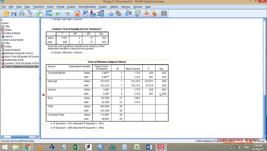Select ANOVA in the outline pane
Screen dimensions: 267x151
point(9,36)
